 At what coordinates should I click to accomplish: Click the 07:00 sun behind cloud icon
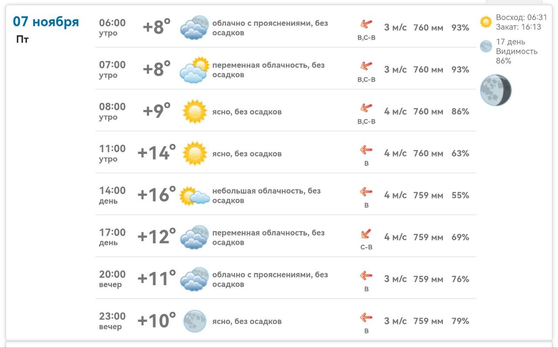point(194,70)
